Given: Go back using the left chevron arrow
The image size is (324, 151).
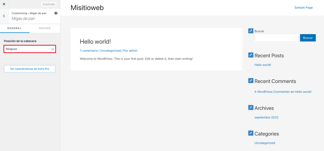Looking at the screenshot, I should pyautogui.click(x=4, y=16).
